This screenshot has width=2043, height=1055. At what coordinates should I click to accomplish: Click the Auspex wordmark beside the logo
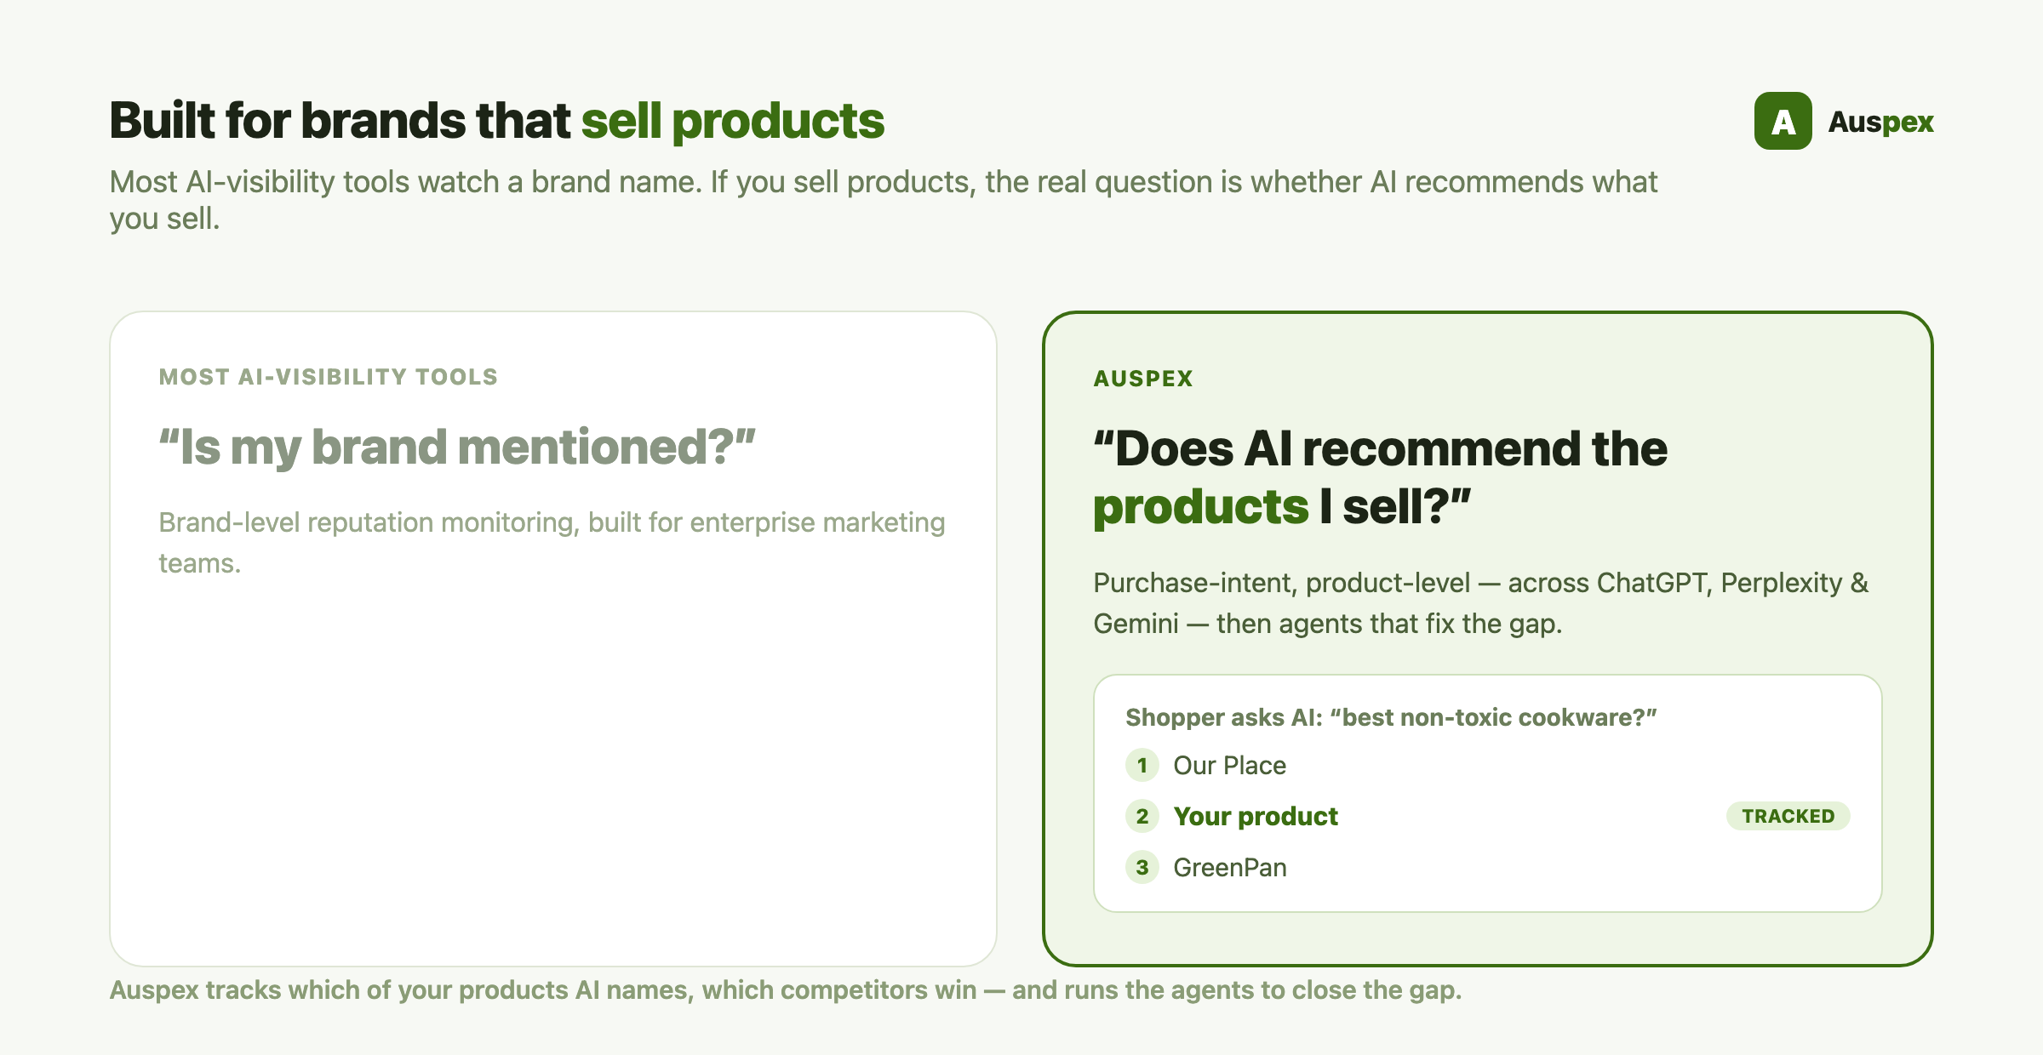point(1880,122)
